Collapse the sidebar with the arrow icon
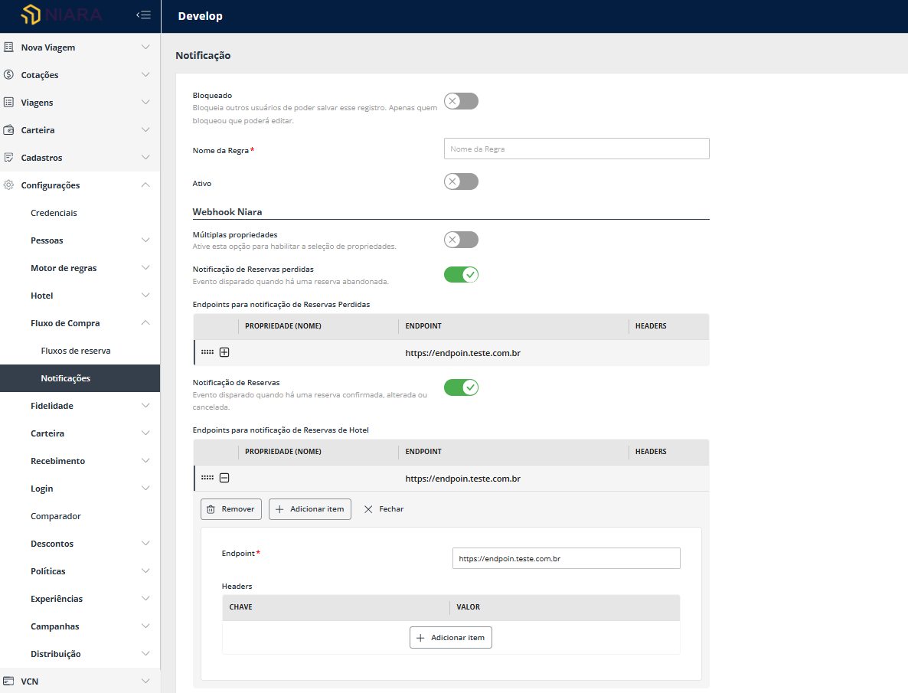This screenshot has height=693, width=908. pyautogui.click(x=143, y=14)
